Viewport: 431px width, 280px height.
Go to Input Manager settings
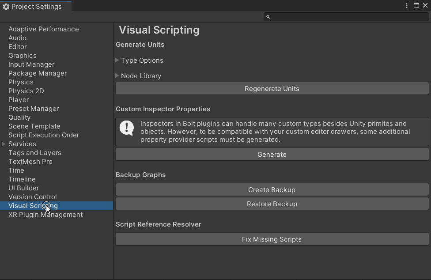[31, 64]
